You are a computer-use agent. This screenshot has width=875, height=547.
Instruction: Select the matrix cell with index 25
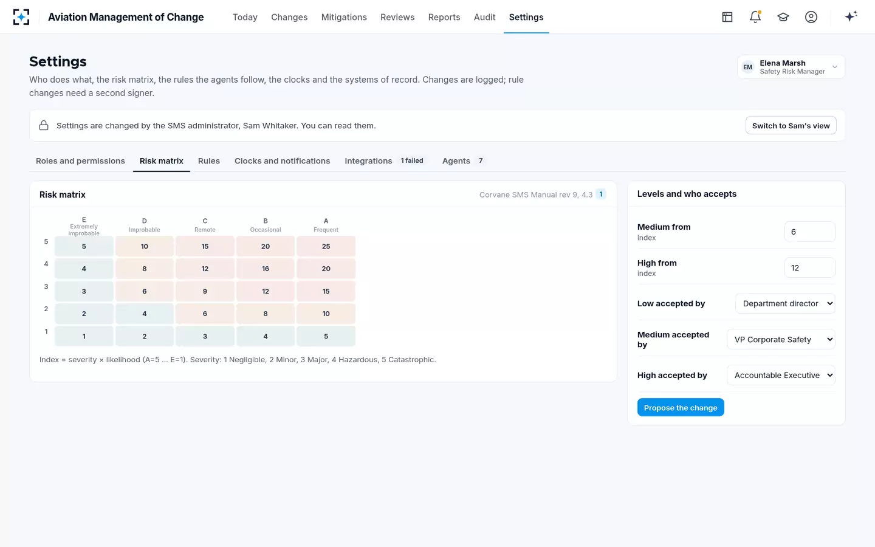tap(326, 246)
